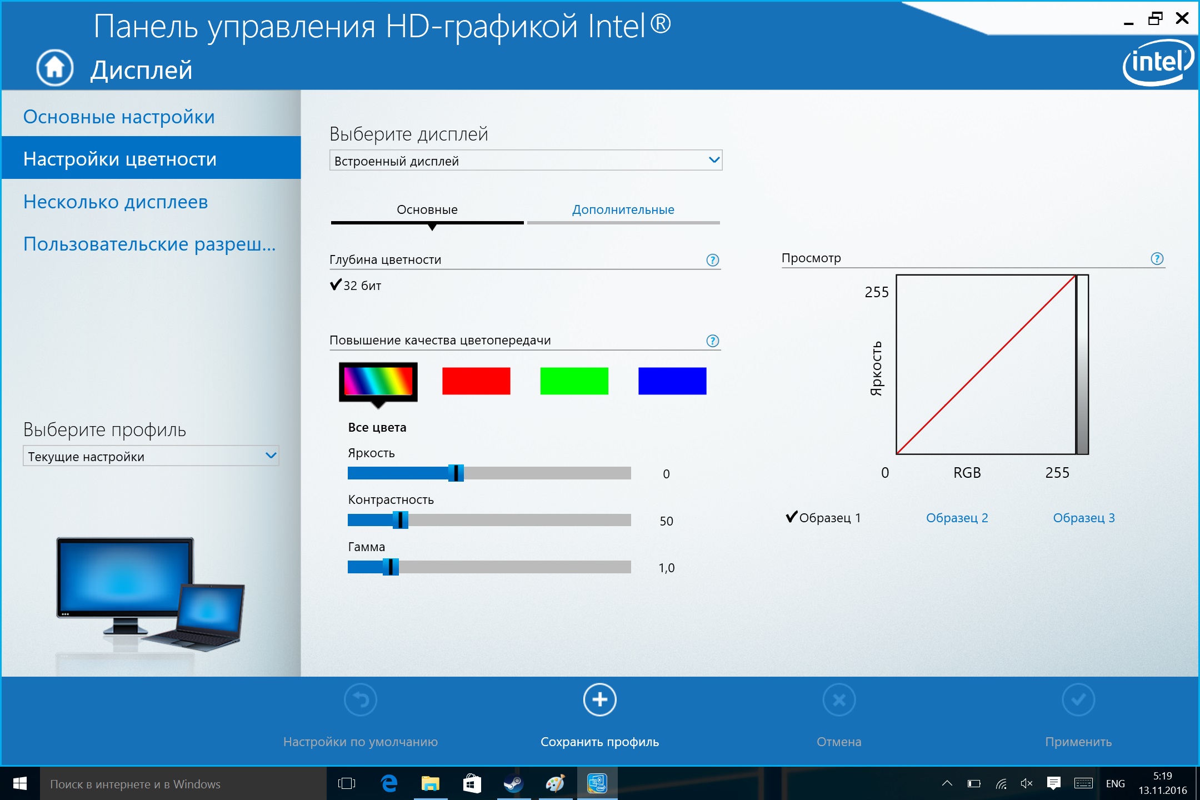
Task: Click Сохранить профиль plus icon
Action: [x=600, y=700]
